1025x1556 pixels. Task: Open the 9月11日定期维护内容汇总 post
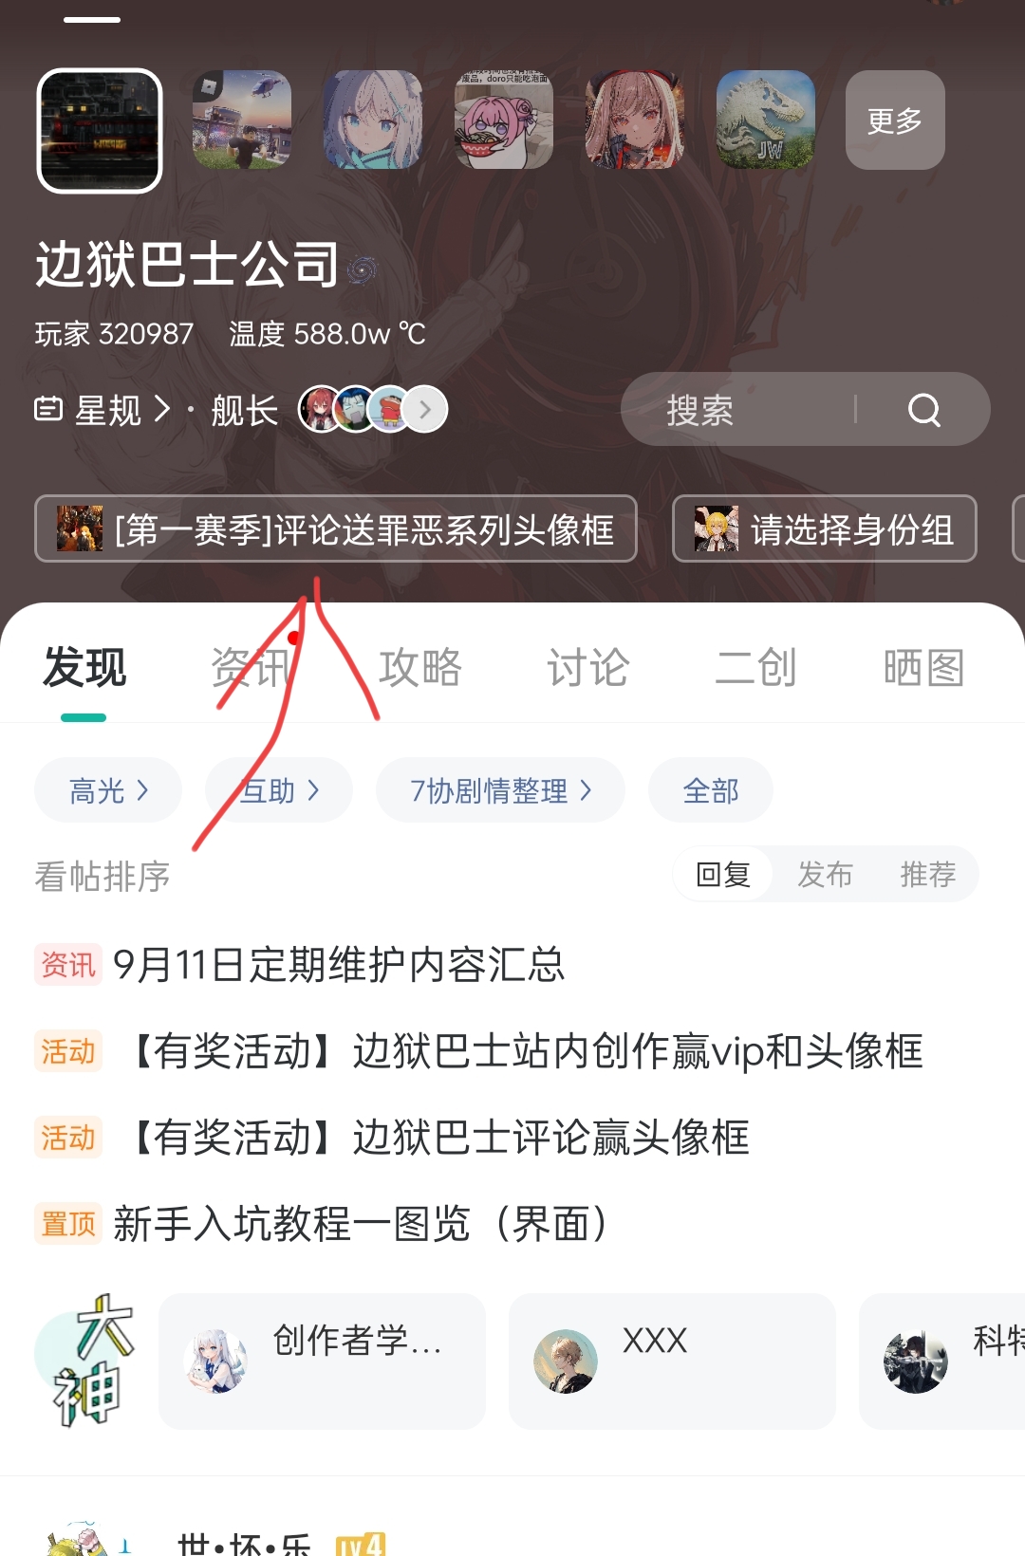pos(339,965)
